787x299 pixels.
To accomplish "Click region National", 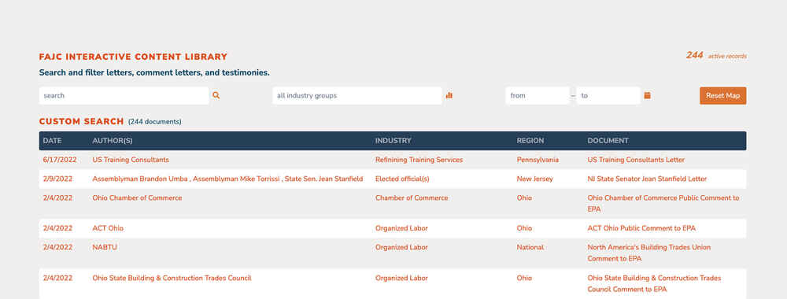I will (530, 247).
